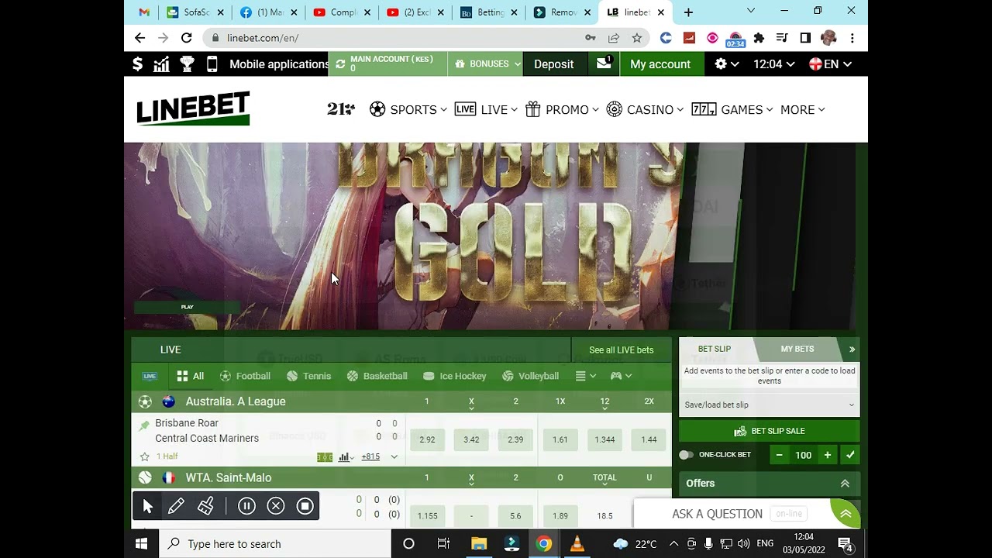
Task: Filter live events by Ice Hockey
Action: tap(455, 376)
